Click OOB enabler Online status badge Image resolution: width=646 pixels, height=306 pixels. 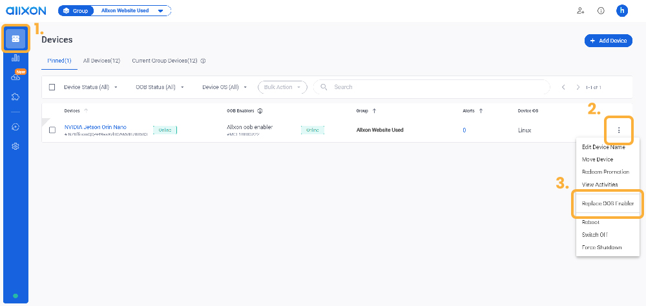pos(313,130)
